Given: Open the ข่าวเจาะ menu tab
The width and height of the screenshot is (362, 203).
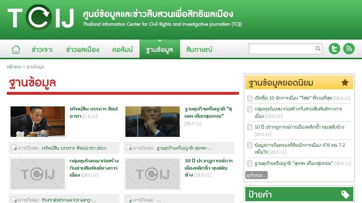Looking at the screenshot, I should point(42,49).
